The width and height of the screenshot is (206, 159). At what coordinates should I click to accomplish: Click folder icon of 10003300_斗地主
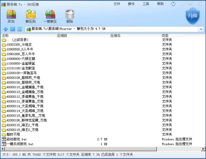click(x=4, y=45)
